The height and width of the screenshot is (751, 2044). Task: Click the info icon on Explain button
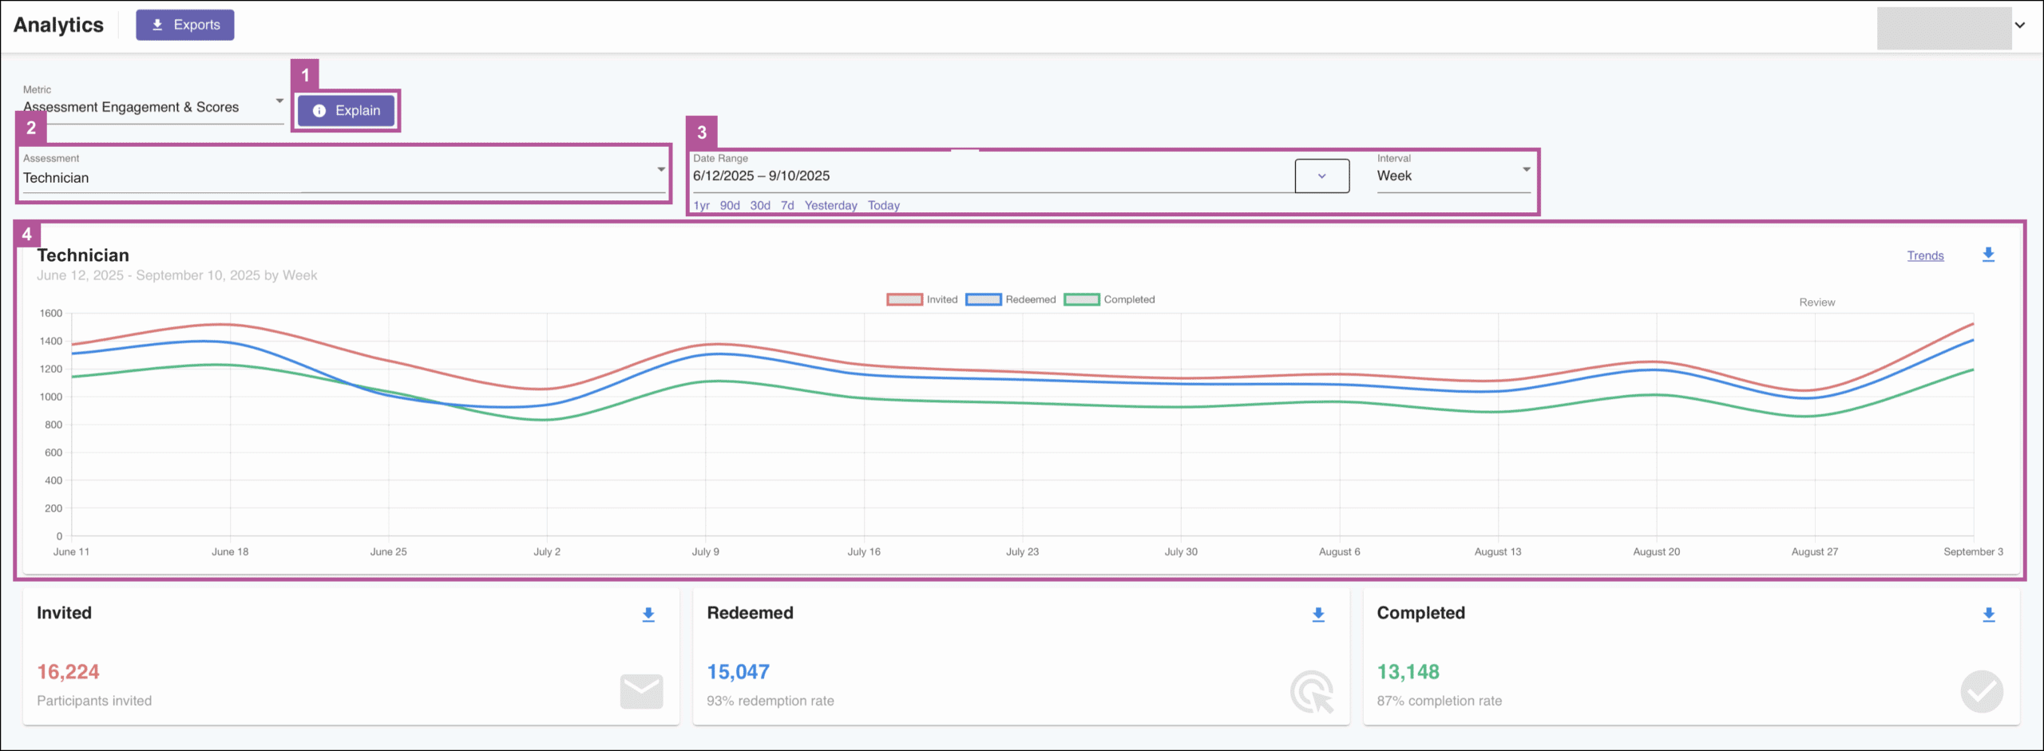(x=319, y=111)
